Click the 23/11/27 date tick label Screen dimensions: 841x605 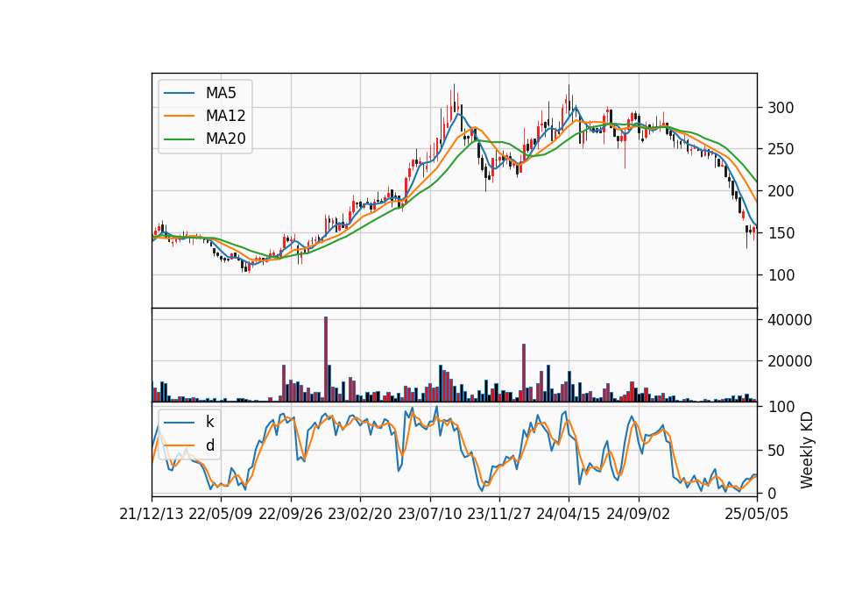pos(498,514)
